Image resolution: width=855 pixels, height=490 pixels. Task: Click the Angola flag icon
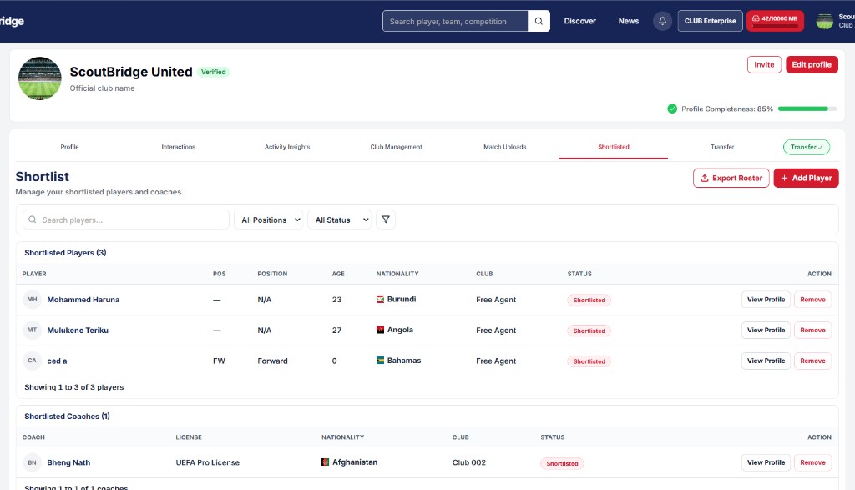point(380,330)
